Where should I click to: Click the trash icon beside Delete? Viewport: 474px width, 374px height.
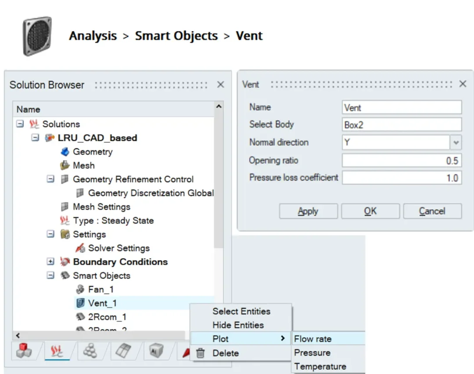point(201,353)
